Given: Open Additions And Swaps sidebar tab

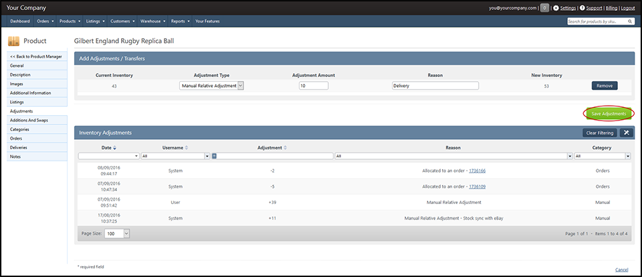Looking at the screenshot, I should click(37, 120).
